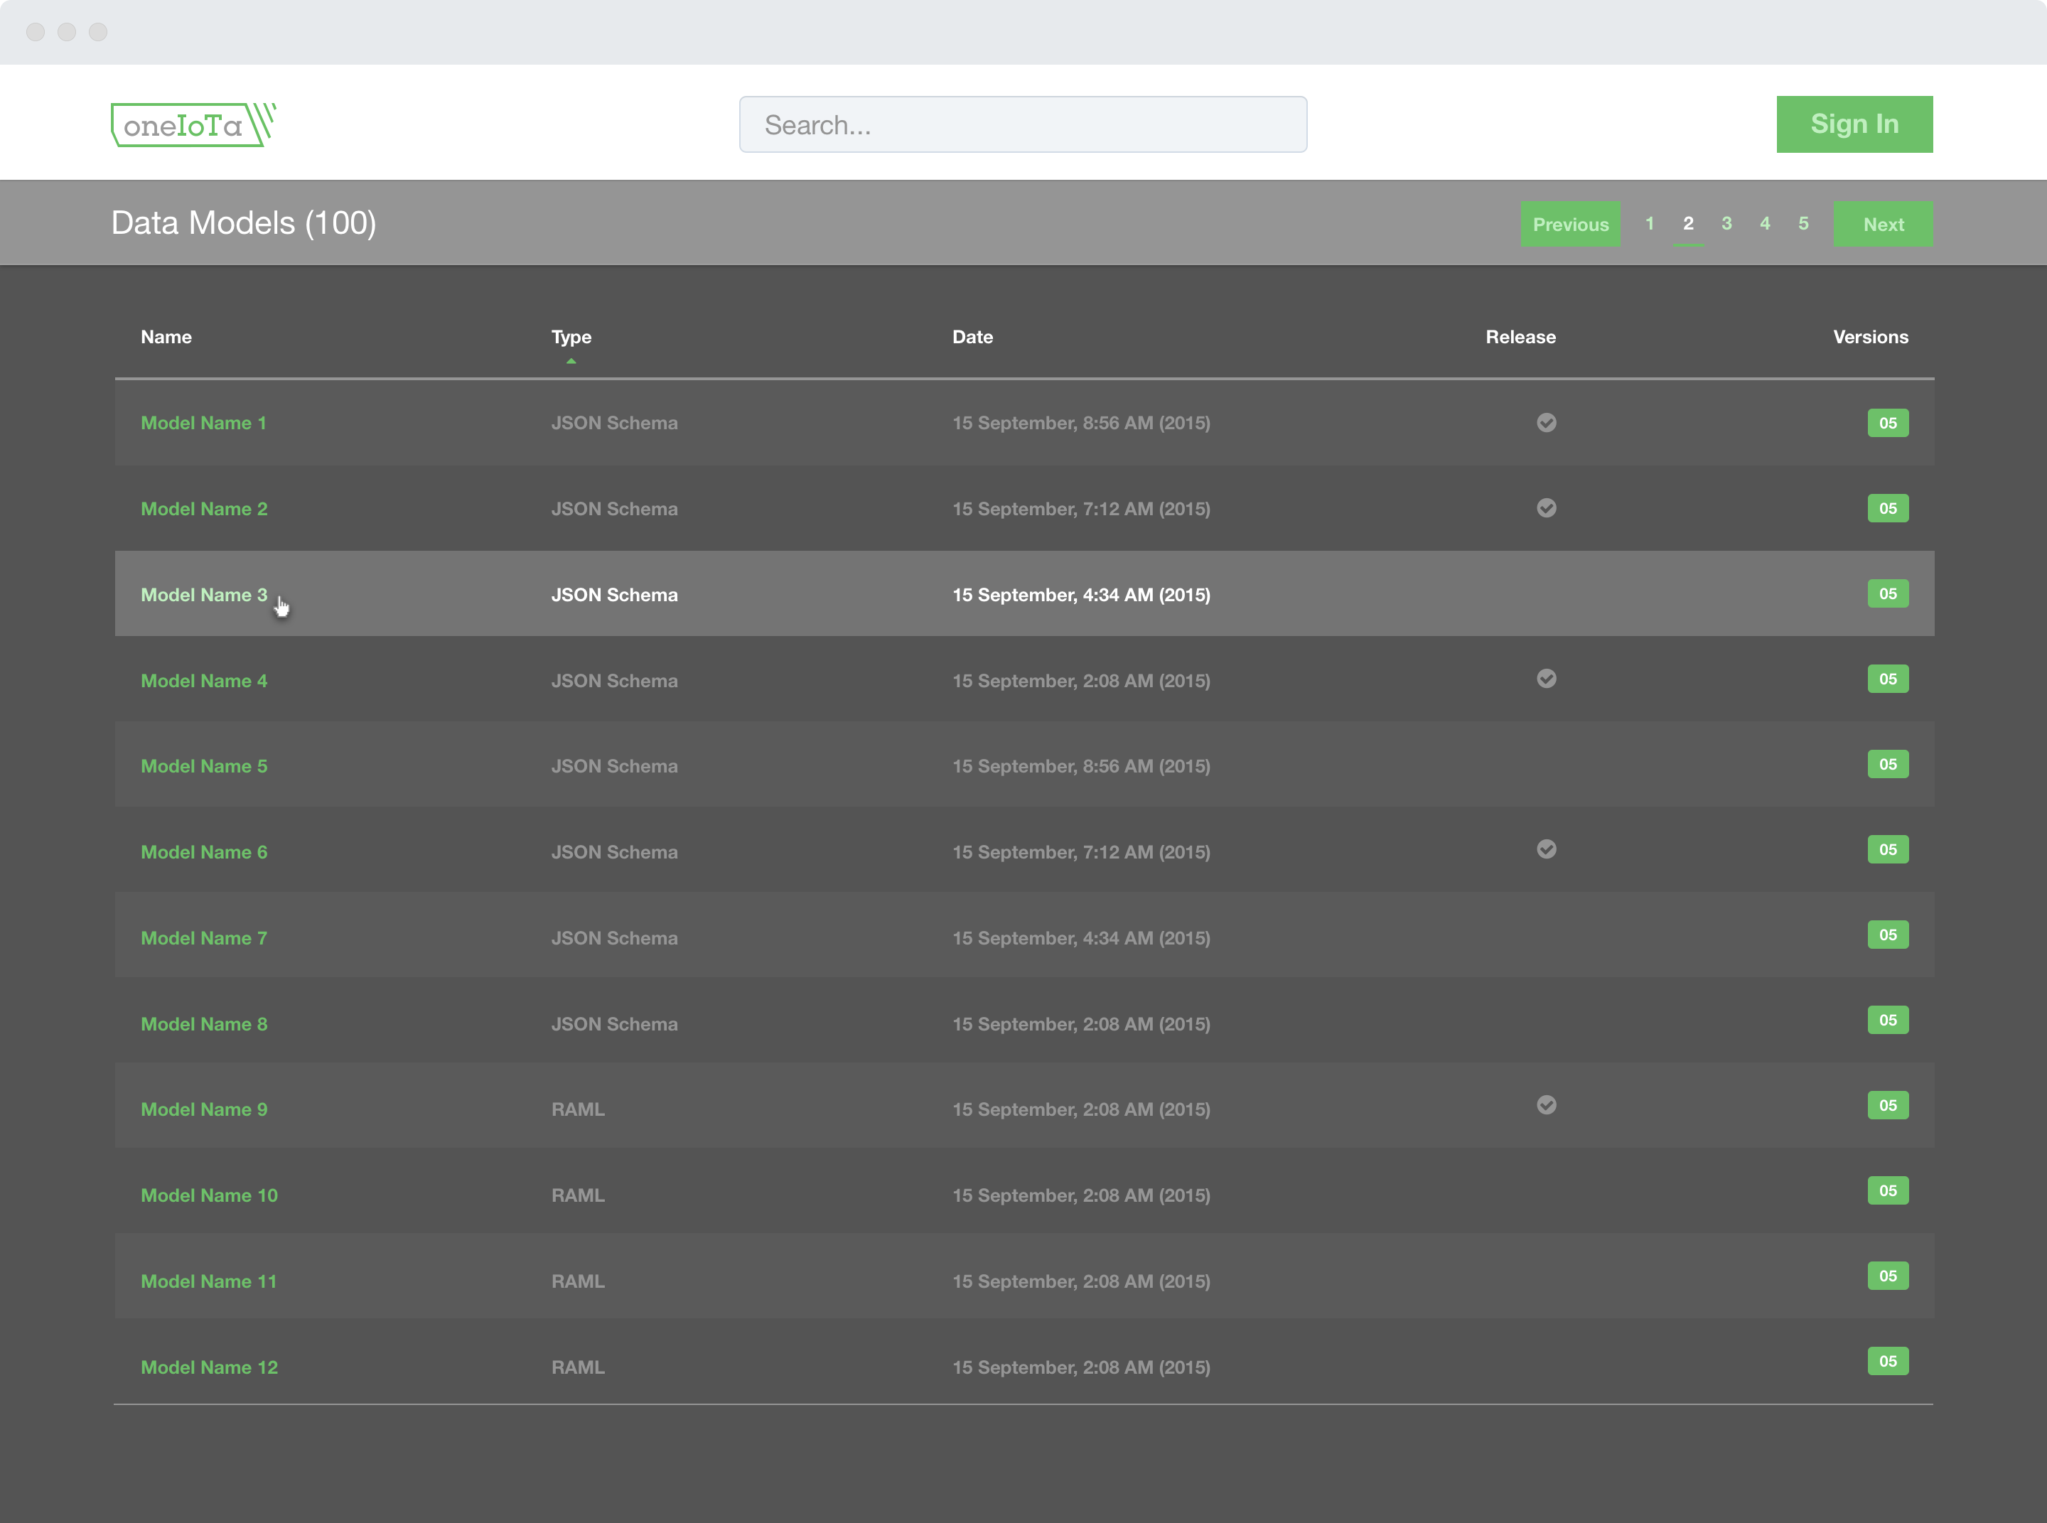
Task: Click the date of Model Name 7
Action: point(1082,937)
